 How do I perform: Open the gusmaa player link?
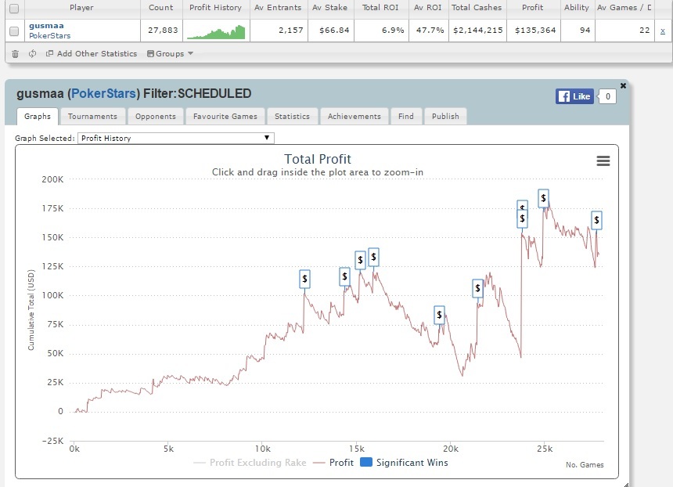pyautogui.click(x=46, y=26)
